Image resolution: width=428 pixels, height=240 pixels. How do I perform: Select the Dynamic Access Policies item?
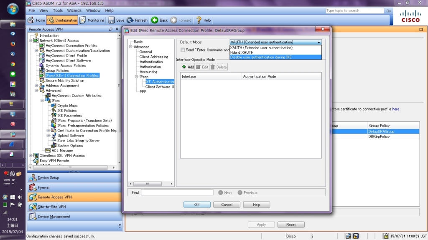(x=66, y=65)
